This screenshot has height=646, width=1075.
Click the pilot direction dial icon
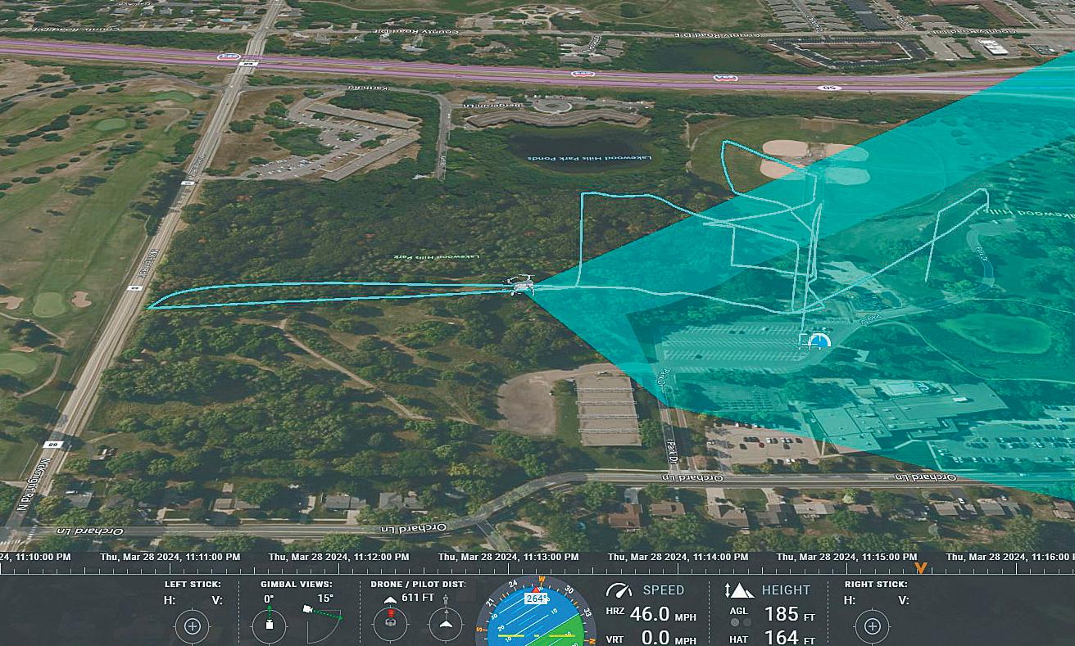pyautogui.click(x=445, y=625)
